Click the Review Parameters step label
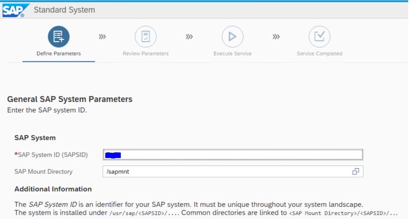The height and width of the screenshot is (219, 410). (x=146, y=53)
